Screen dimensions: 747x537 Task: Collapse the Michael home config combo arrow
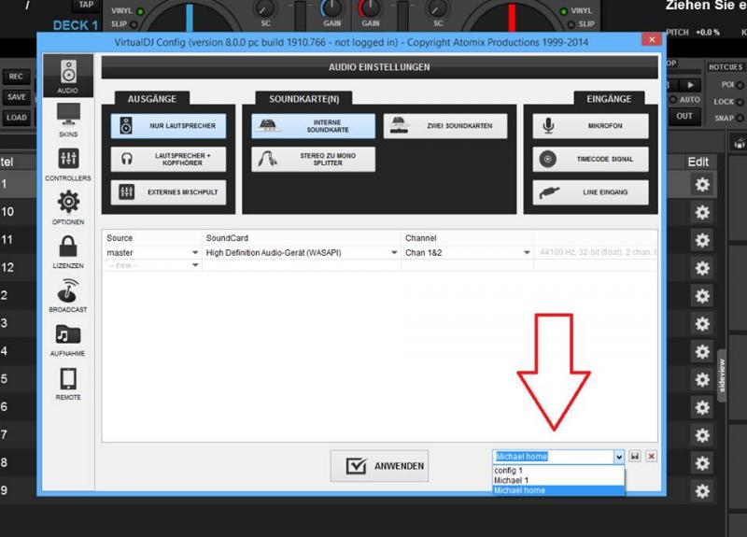point(618,457)
